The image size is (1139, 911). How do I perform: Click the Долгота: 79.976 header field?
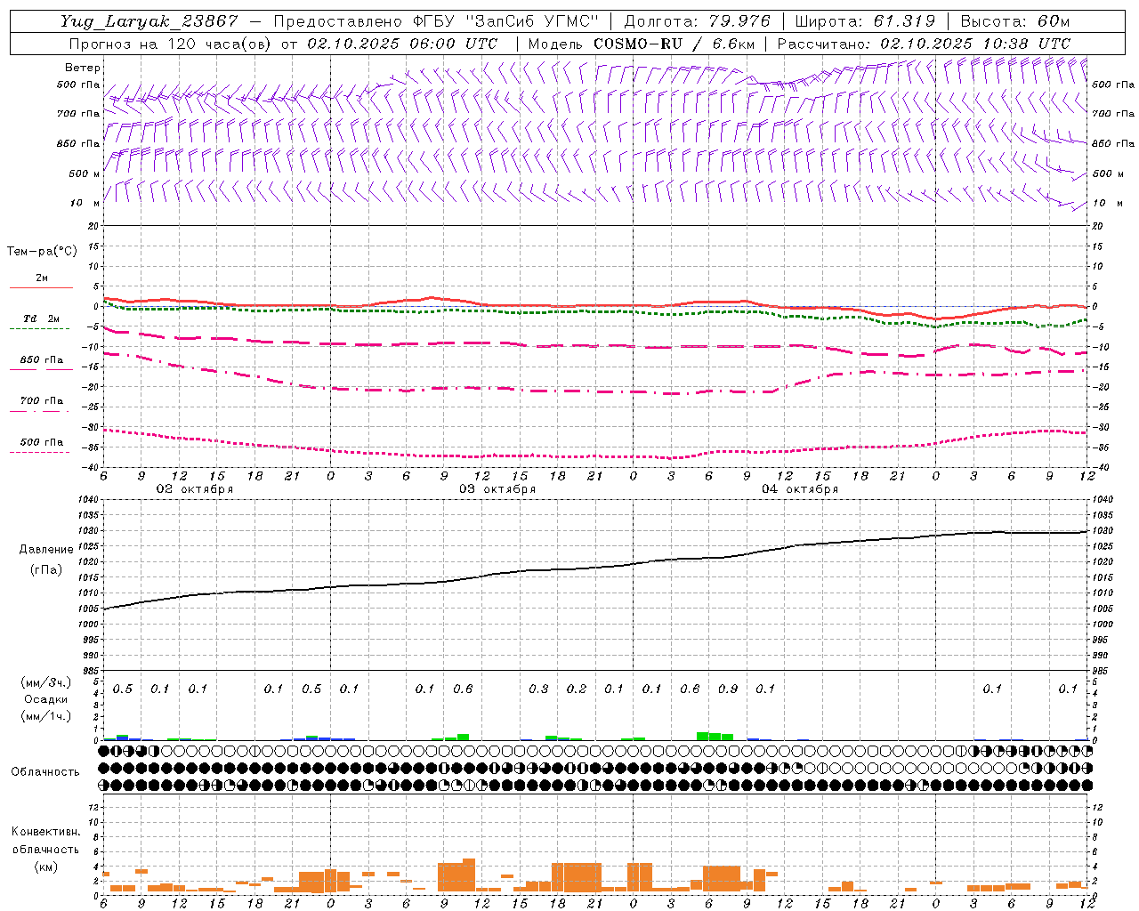(698, 21)
